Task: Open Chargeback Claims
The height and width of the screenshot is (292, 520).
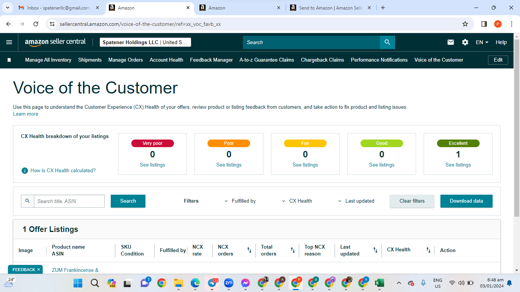Action: tap(322, 60)
